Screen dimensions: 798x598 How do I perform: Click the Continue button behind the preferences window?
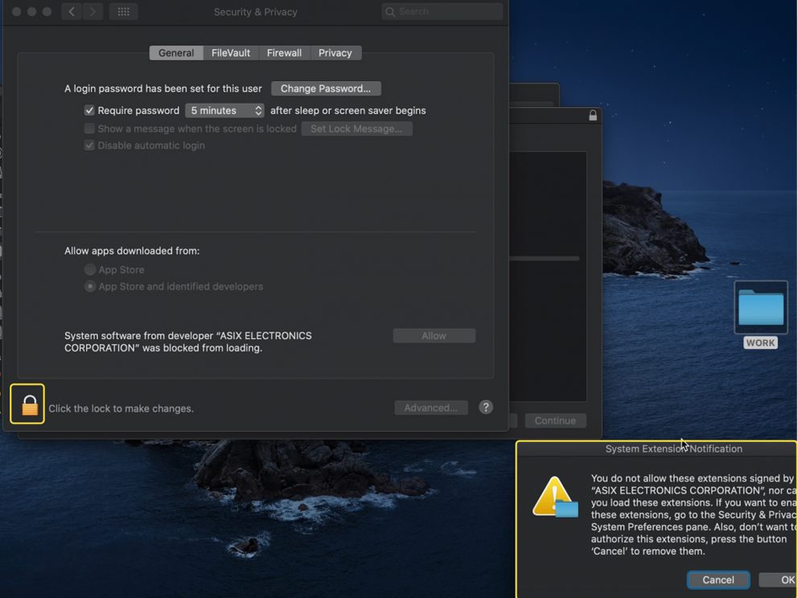555,420
